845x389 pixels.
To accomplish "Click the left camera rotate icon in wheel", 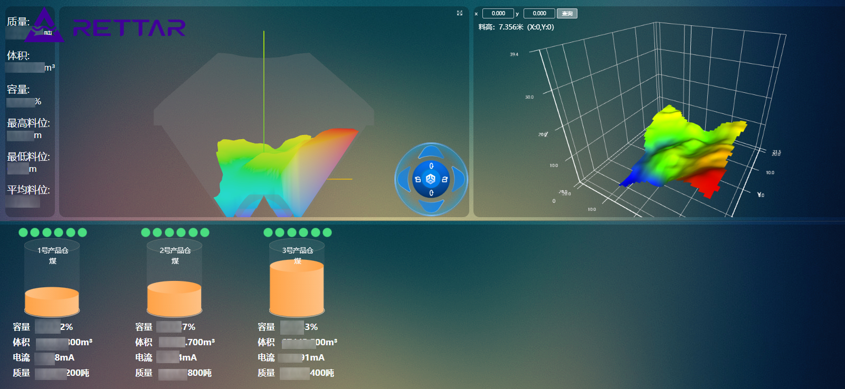I will 417,180.
